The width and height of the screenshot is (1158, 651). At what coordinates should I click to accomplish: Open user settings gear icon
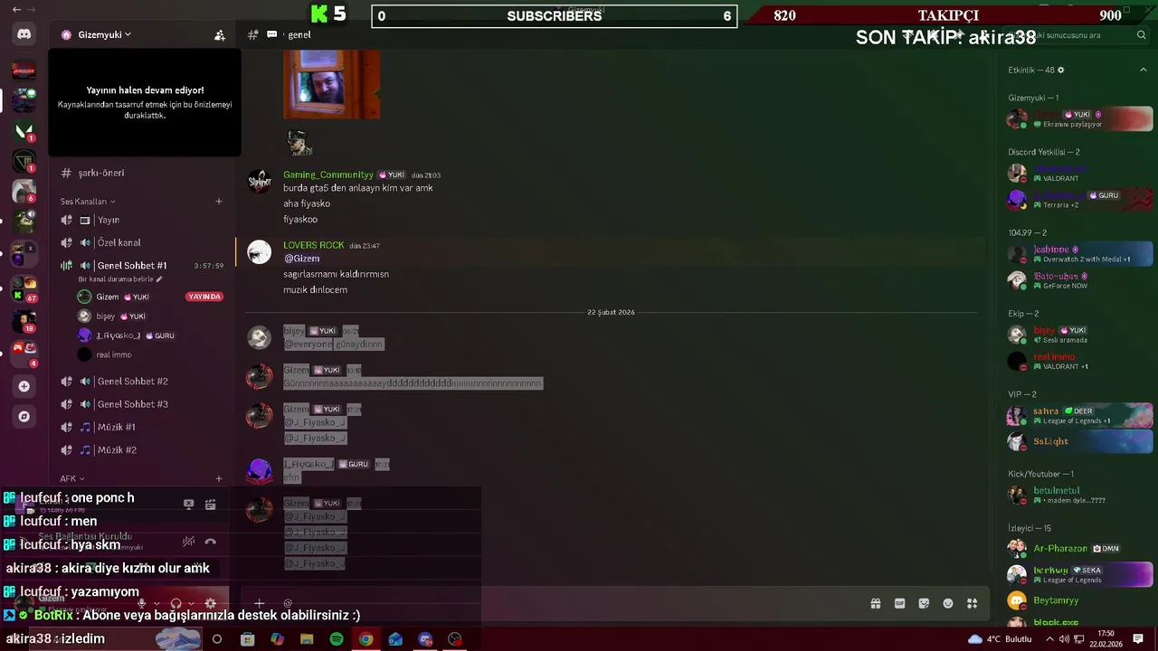(211, 603)
